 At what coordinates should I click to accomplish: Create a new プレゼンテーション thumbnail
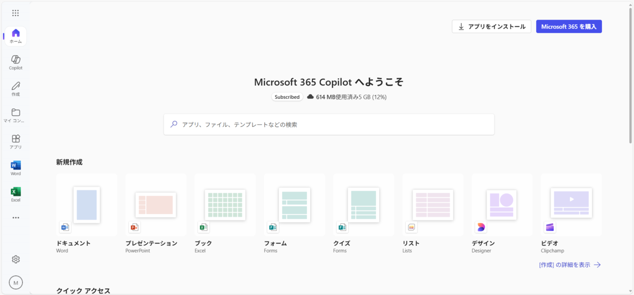pyautogui.click(x=156, y=205)
